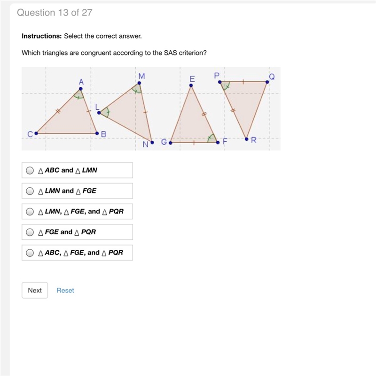Select radio for LMN, FGE, and PQR

[x=30, y=212]
